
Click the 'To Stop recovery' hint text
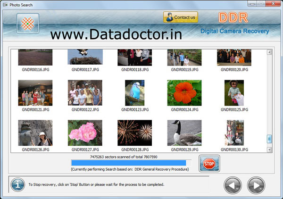point(96,184)
